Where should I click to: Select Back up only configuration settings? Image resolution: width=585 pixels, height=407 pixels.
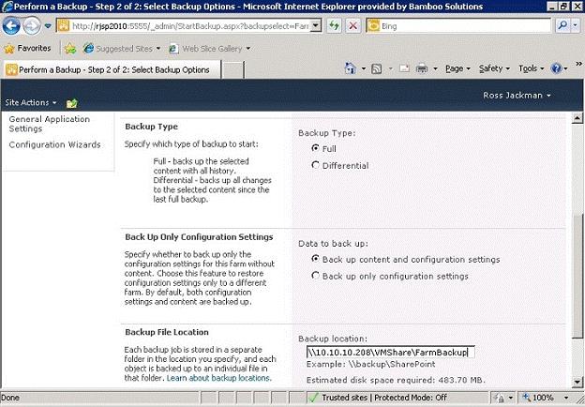[x=315, y=276]
